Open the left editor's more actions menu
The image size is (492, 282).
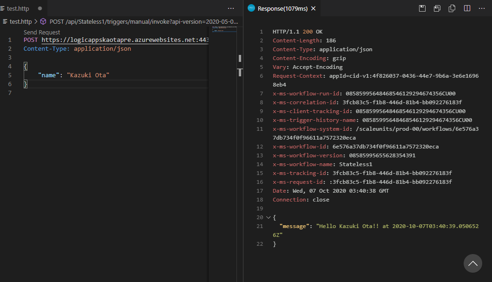pos(231,8)
